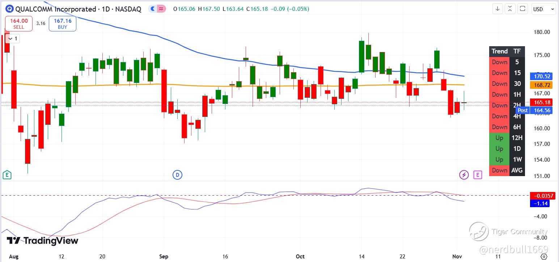Click the AVG Down row in Trend table
559x262 pixels.
click(507, 170)
